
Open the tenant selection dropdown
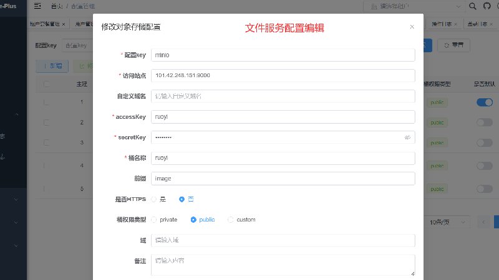pyautogui.click(x=413, y=6)
